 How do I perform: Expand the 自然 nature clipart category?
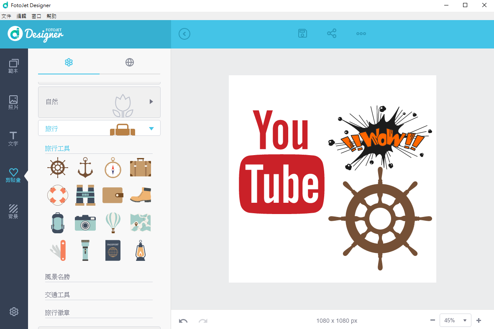point(99,102)
